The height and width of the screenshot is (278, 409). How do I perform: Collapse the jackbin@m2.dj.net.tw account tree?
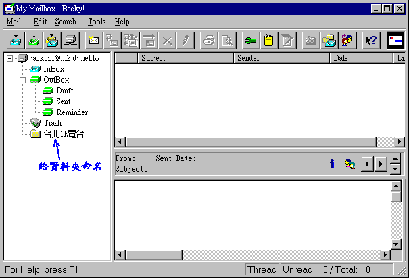(9, 58)
